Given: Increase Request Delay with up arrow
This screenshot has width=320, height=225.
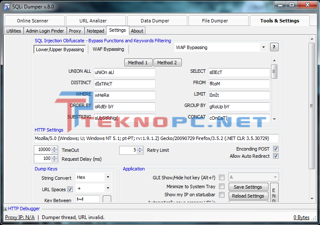Looking at the screenshot, I should pyautogui.click(x=55, y=157).
